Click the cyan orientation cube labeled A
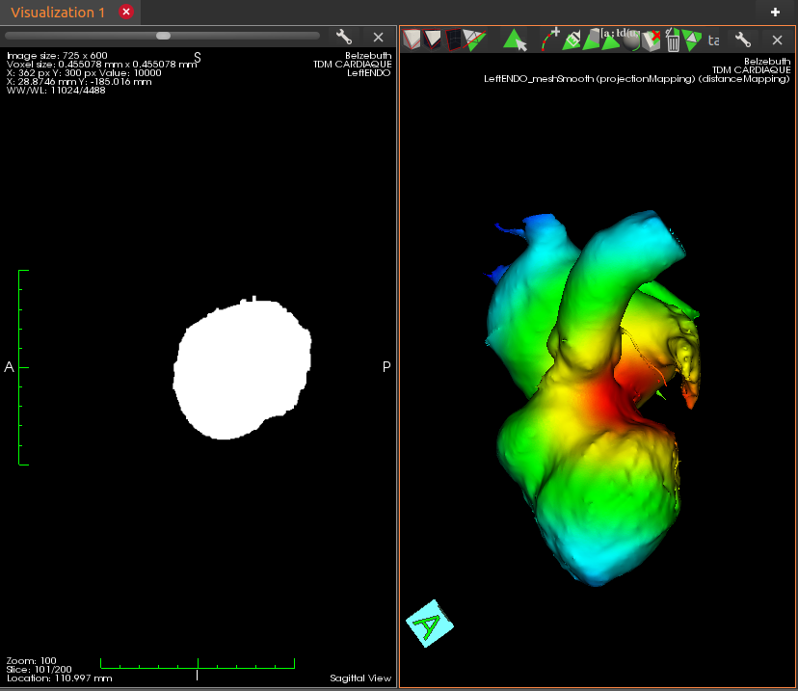Screen dimensions: 798x691 point(430,624)
